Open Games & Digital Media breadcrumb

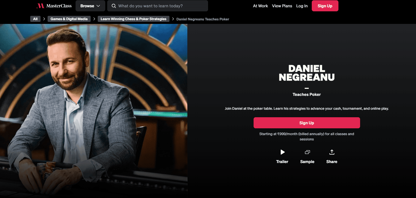(x=69, y=19)
